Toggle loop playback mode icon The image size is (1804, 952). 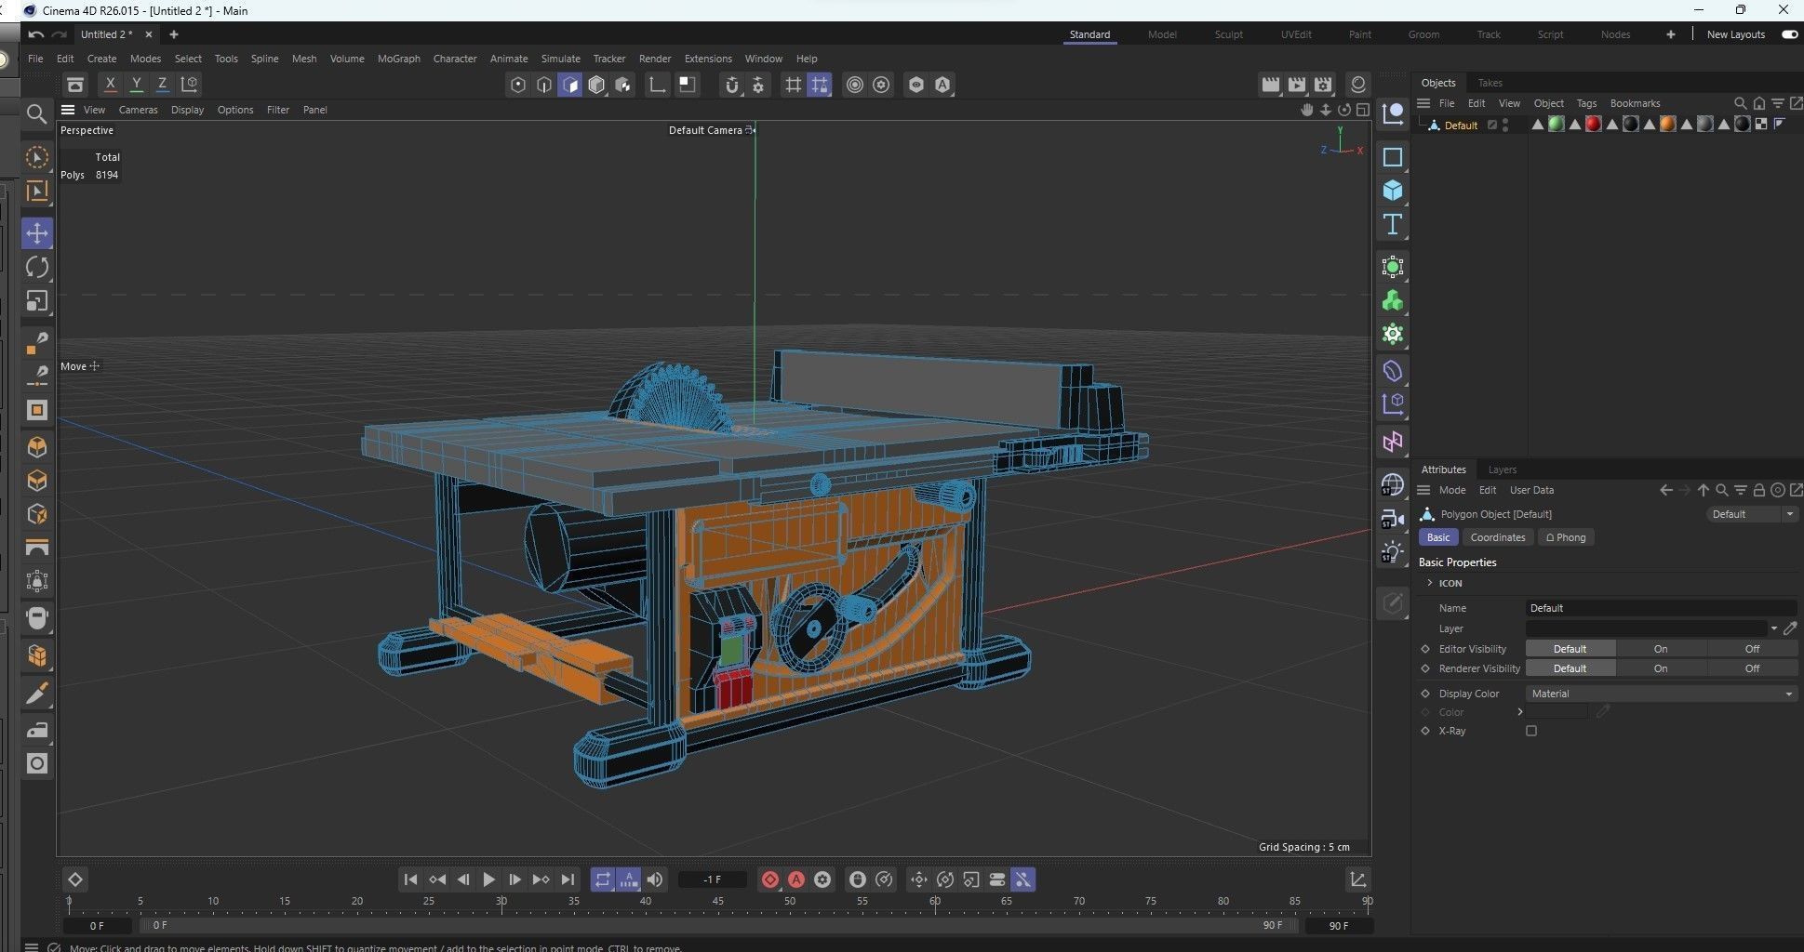(603, 879)
